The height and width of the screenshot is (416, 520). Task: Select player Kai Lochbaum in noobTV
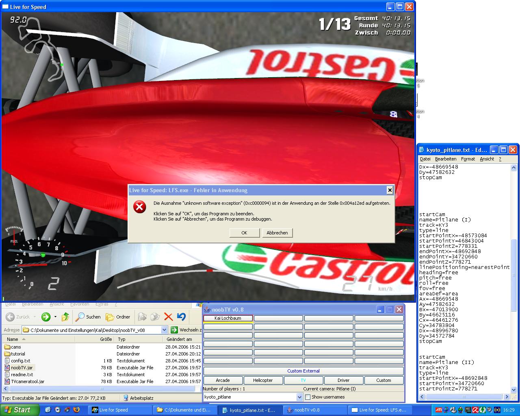click(228, 318)
